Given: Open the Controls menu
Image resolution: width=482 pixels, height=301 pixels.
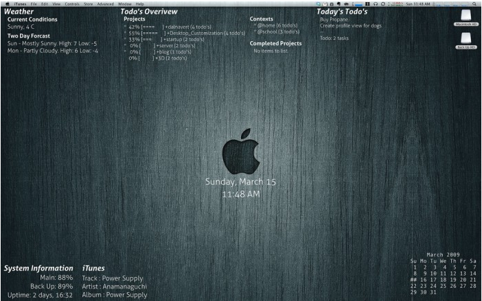Looking at the screenshot, I should 72,4.
